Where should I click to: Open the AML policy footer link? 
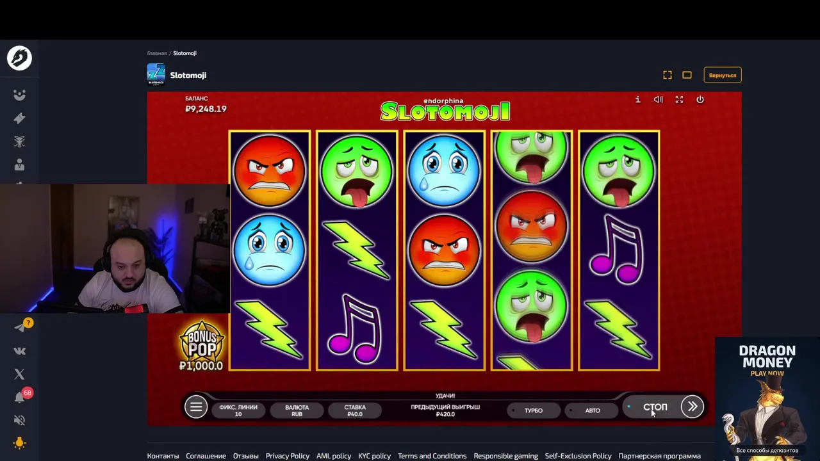[334, 456]
